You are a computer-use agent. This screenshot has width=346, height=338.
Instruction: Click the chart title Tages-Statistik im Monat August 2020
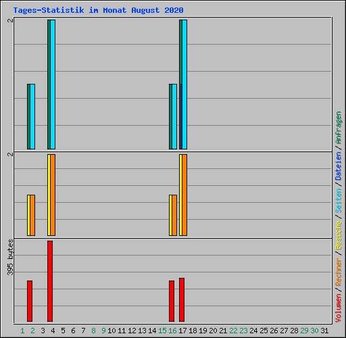[x=98, y=10]
